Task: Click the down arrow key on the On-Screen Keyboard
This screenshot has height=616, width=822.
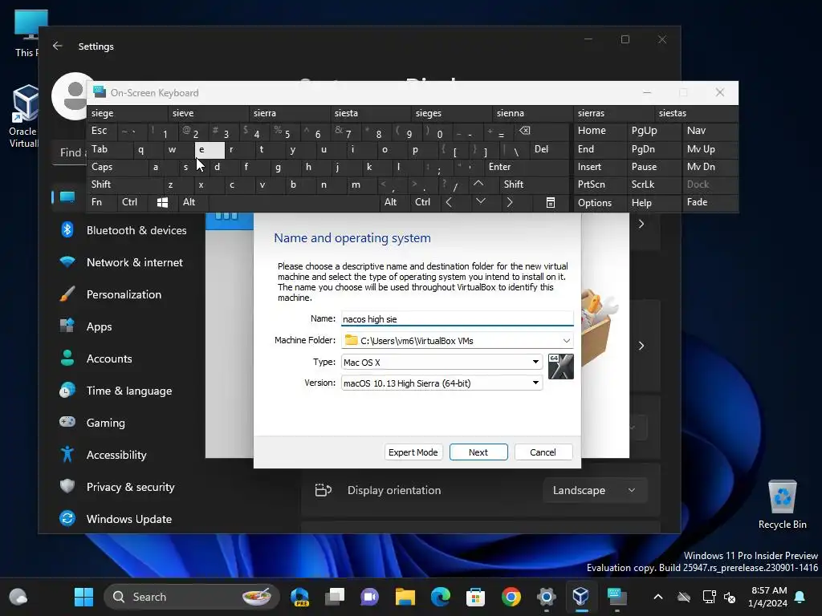Action: coord(480,201)
